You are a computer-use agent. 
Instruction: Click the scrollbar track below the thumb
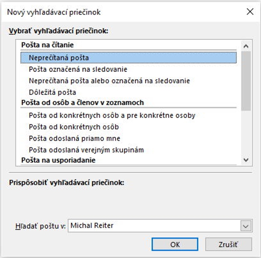(x=246, y=134)
